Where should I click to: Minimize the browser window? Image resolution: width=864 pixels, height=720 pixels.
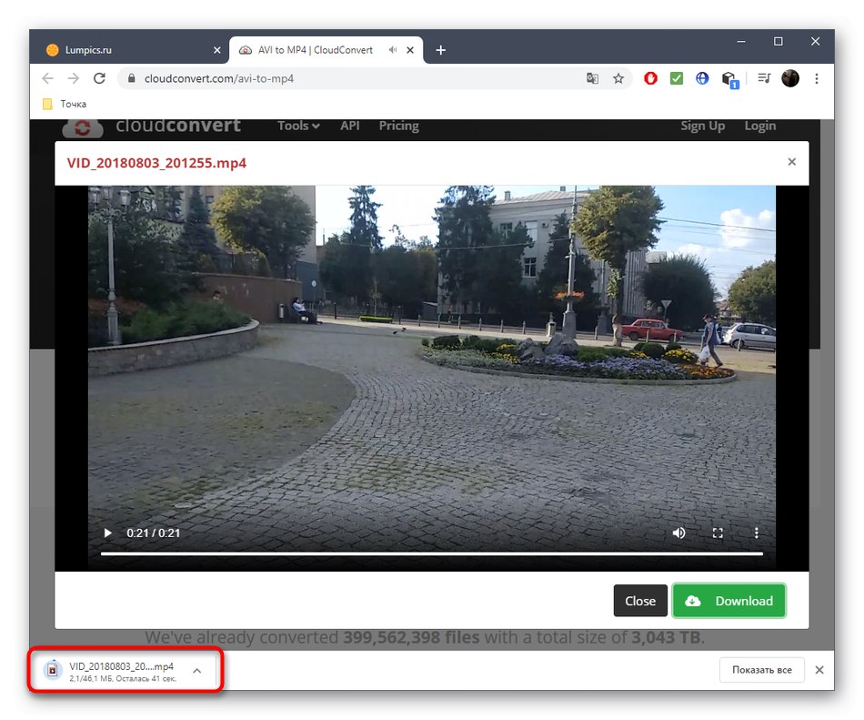tap(741, 41)
